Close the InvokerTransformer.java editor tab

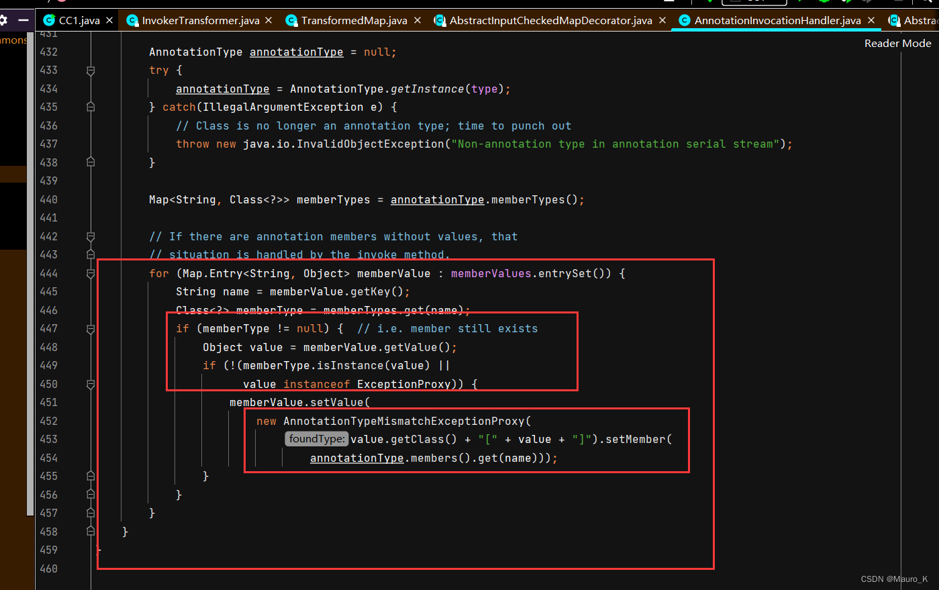pyautogui.click(x=269, y=21)
